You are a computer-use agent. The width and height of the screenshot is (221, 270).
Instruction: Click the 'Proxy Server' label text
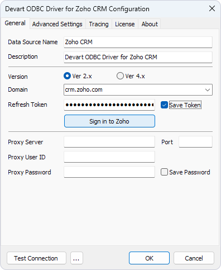tap(26, 142)
